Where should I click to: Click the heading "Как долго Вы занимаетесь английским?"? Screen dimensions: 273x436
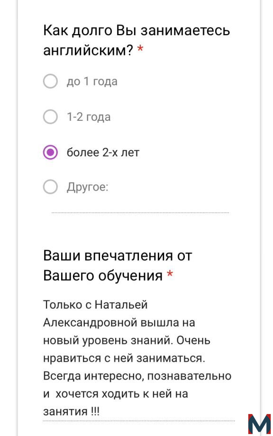(x=136, y=40)
